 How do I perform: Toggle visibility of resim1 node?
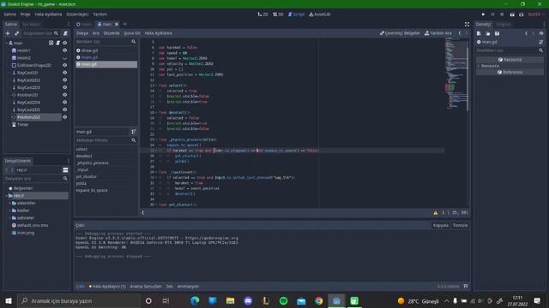pyautogui.click(x=65, y=50)
